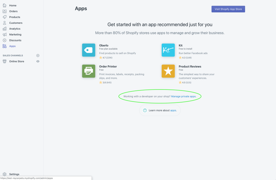Click Visit Shopify App Store button
Screen dimensions: 276x180
click(228, 9)
